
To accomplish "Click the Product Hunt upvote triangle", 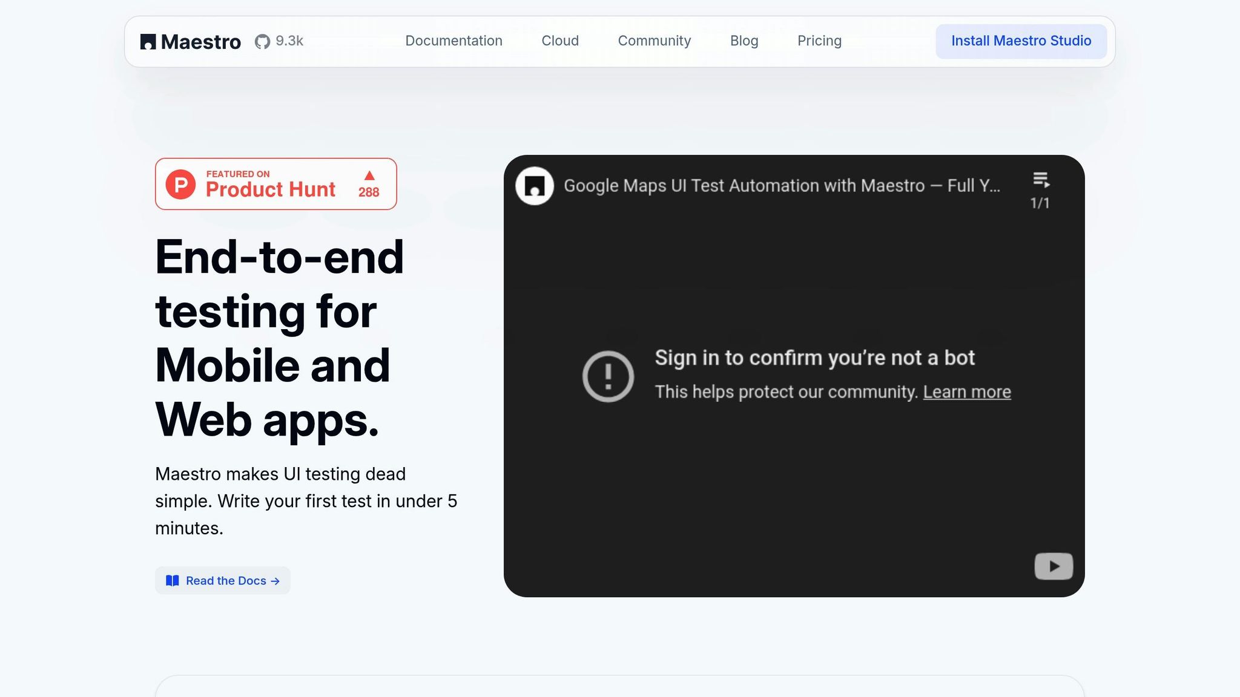I will click(369, 176).
